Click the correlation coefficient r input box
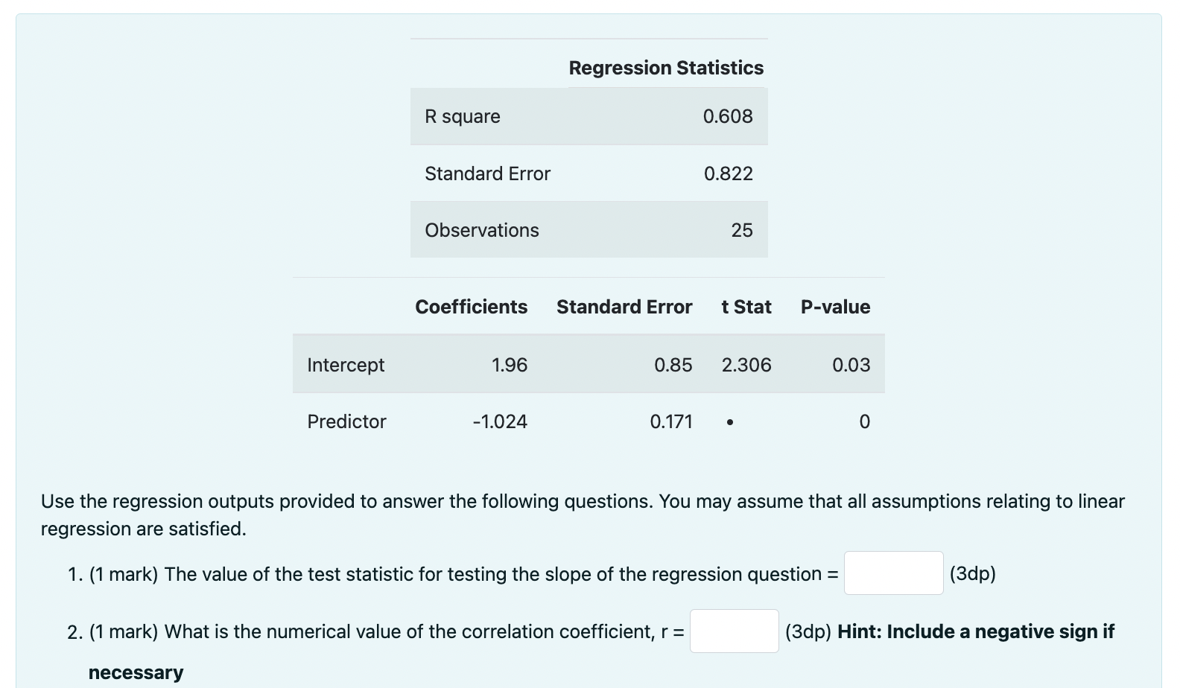The image size is (1180, 688). [x=734, y=631]
